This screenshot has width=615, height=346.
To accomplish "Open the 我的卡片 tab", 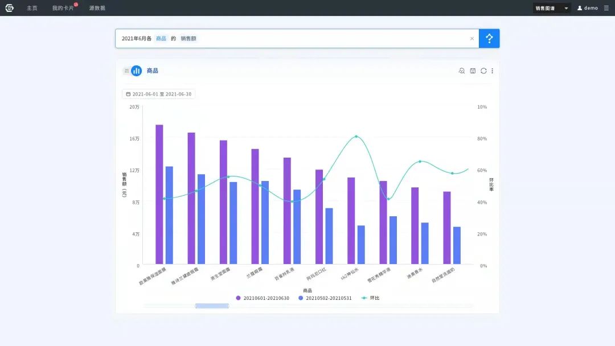I will pos(63,8).
